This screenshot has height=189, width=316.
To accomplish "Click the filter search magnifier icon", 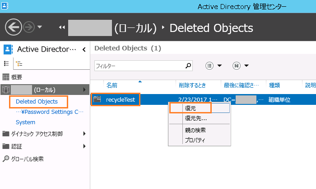I will point(188,66).
